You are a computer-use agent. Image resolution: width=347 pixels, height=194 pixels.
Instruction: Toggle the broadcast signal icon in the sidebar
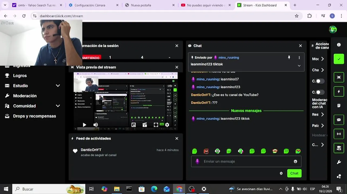(x=339, y=134)
